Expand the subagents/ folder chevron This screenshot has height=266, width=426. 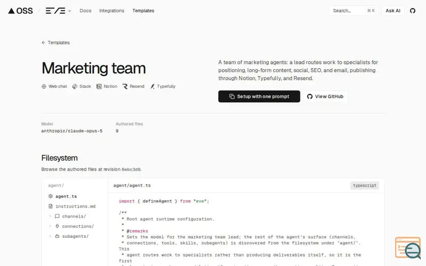50,236
